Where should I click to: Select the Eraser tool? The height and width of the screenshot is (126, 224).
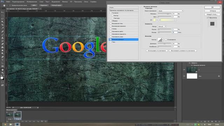(x=2, y=44)
